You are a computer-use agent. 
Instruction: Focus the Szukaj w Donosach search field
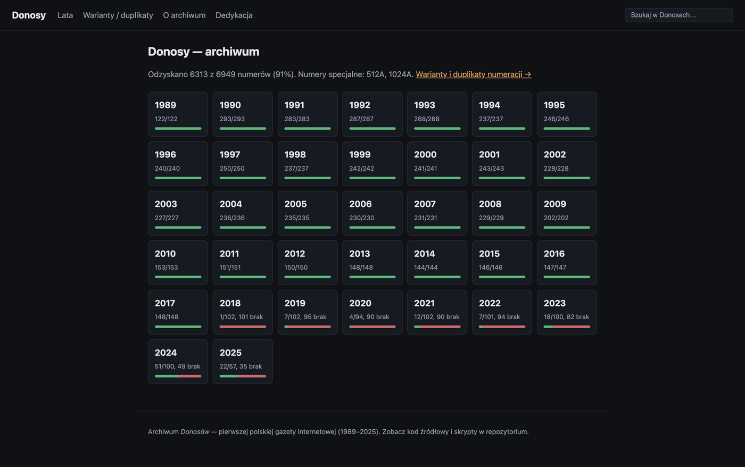pos(678,15)
